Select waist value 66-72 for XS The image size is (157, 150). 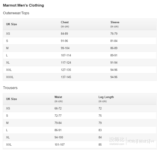pyautogui.click(x=58, y=109)
